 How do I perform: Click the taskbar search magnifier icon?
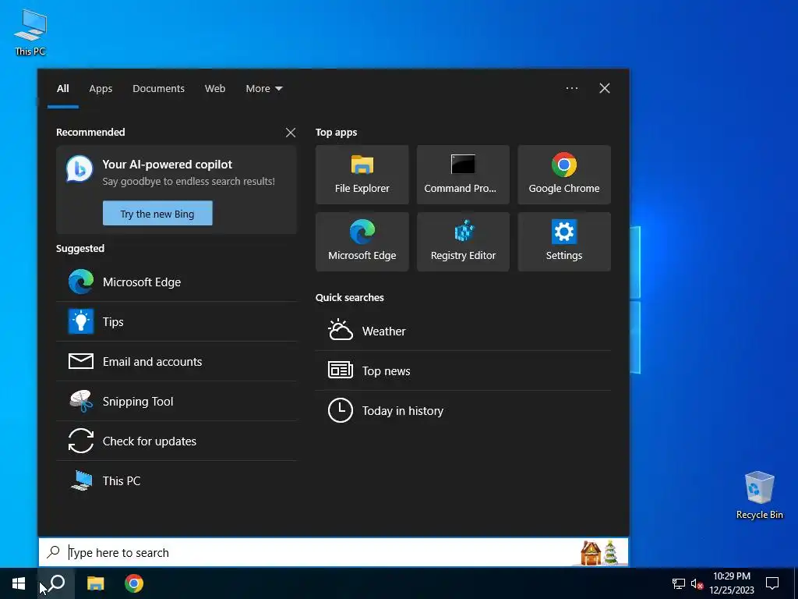point(56,583)
